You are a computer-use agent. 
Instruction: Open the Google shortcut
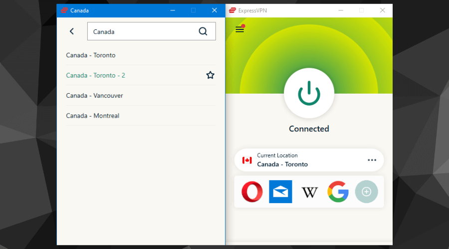coord(338,192)
